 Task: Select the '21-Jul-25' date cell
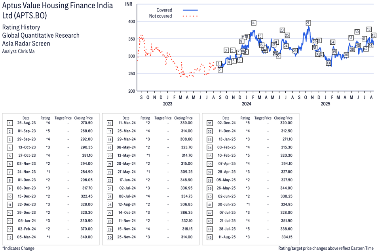[228, 221]
